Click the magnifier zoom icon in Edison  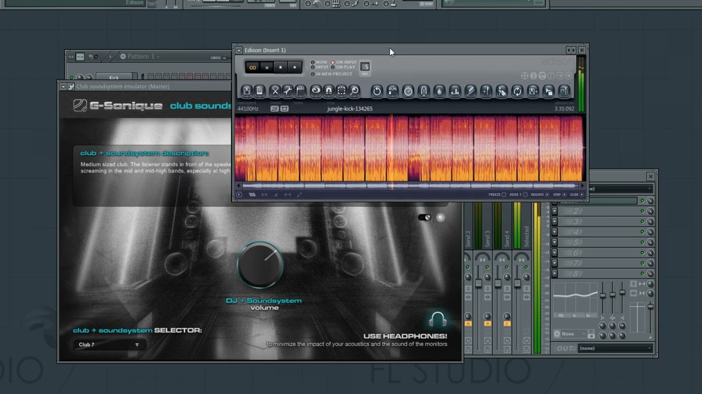click(354, 91)
